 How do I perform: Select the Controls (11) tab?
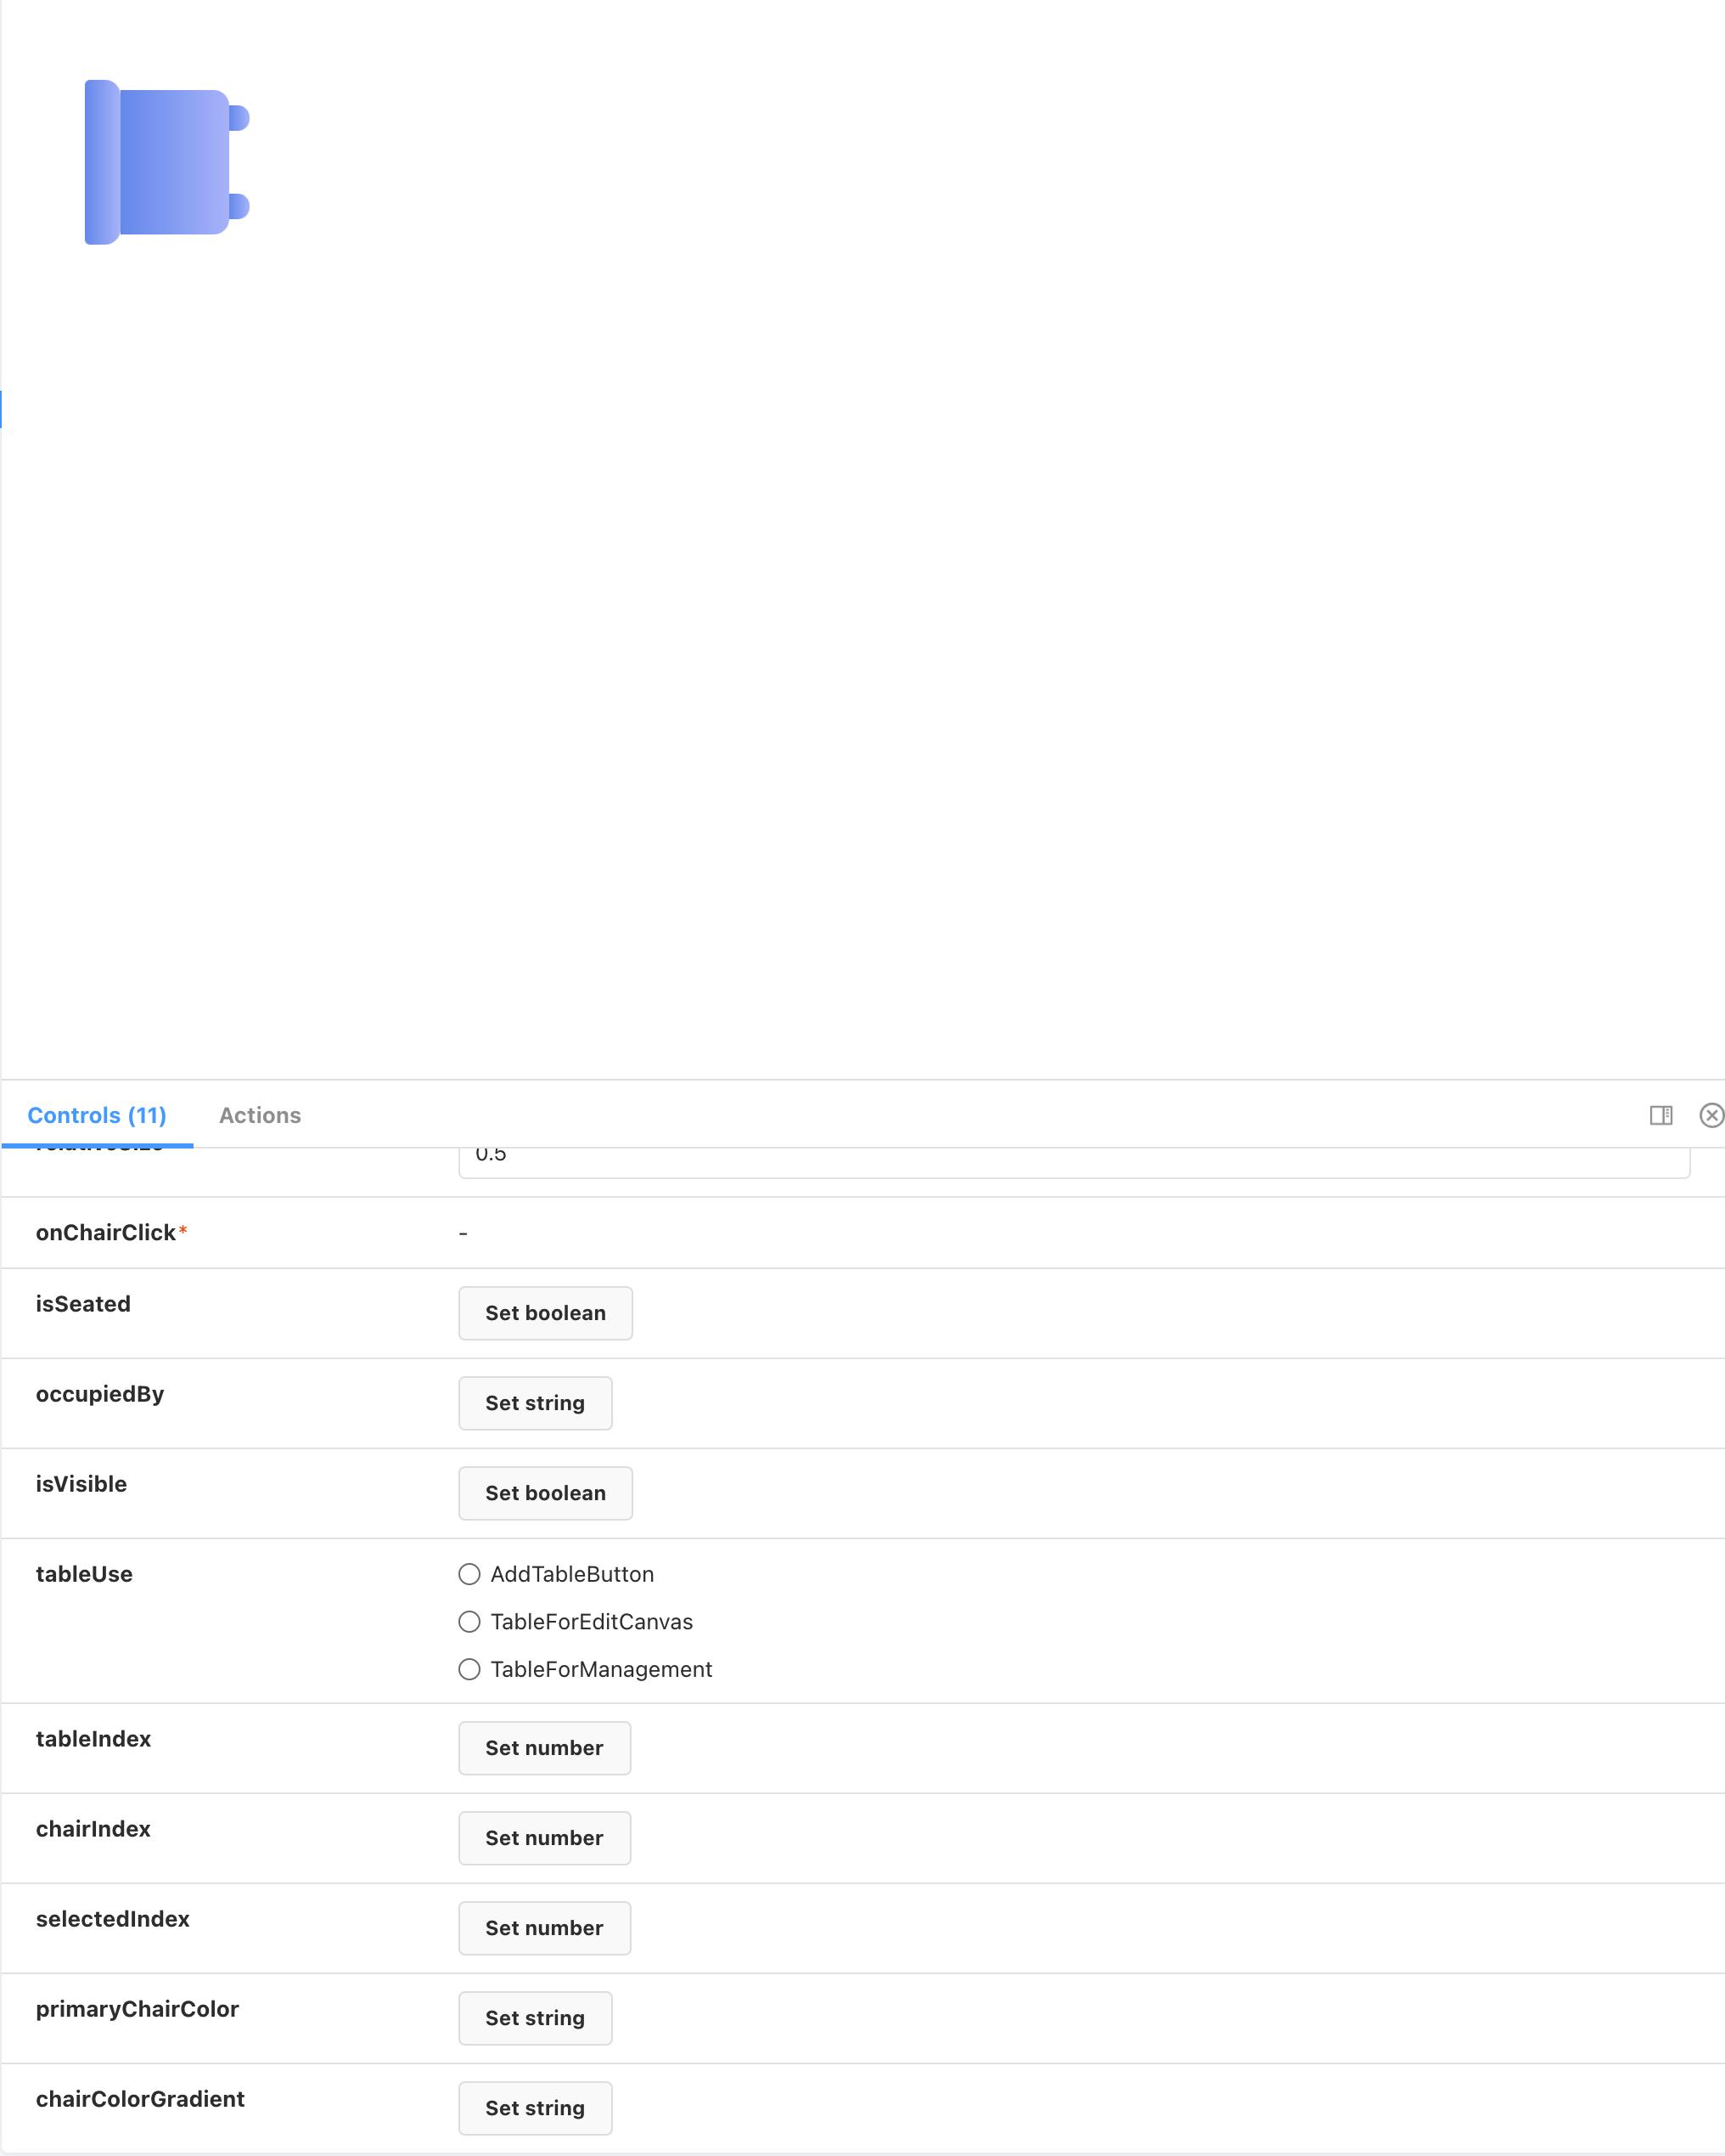pos(97,1115)
